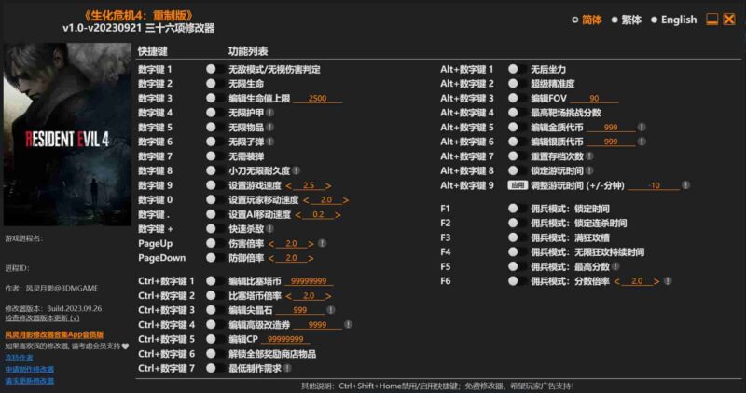Increase 设置玩家移动速度 with right arrow

coord(345,200)
